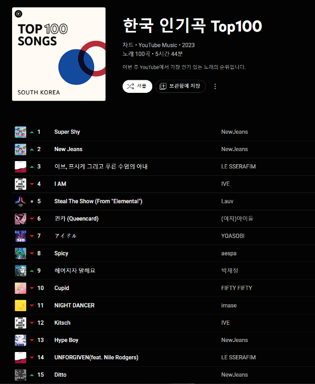Click the shuffle (셔플) button
The width and height of the screenshot is (315, 384).
[137, 86]
